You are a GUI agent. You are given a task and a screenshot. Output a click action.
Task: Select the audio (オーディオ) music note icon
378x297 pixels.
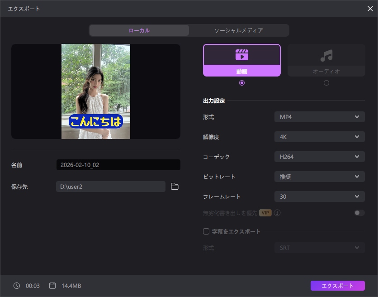(326, 55)
